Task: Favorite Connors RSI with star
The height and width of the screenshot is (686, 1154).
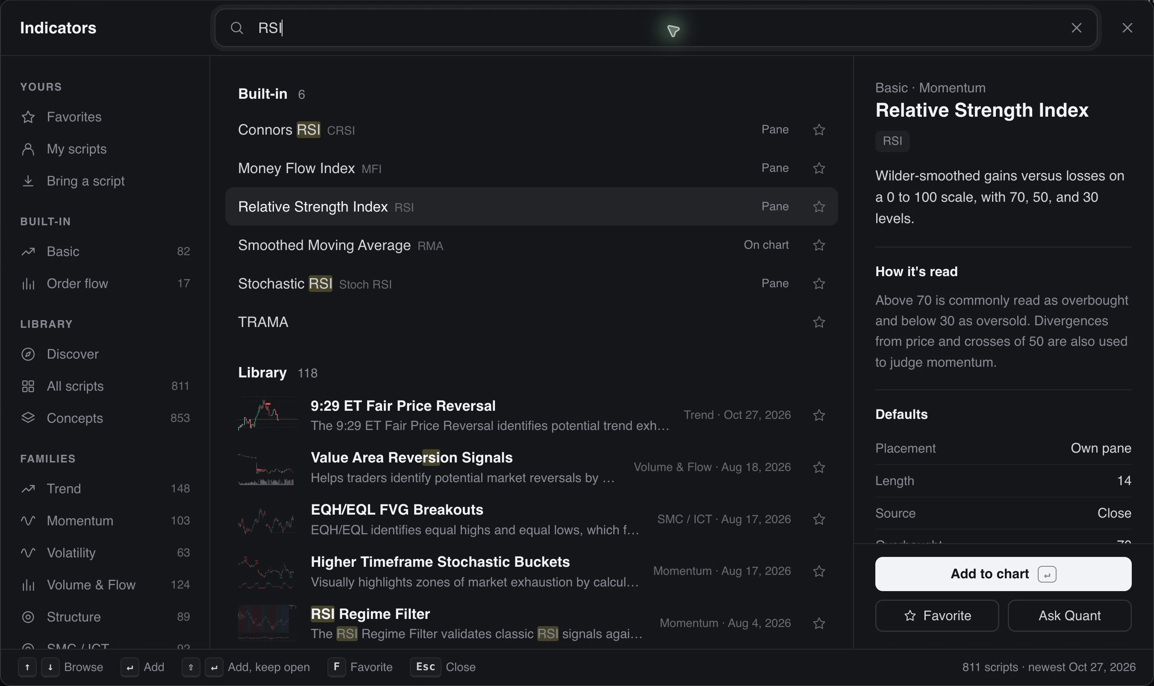Action: 819,130
